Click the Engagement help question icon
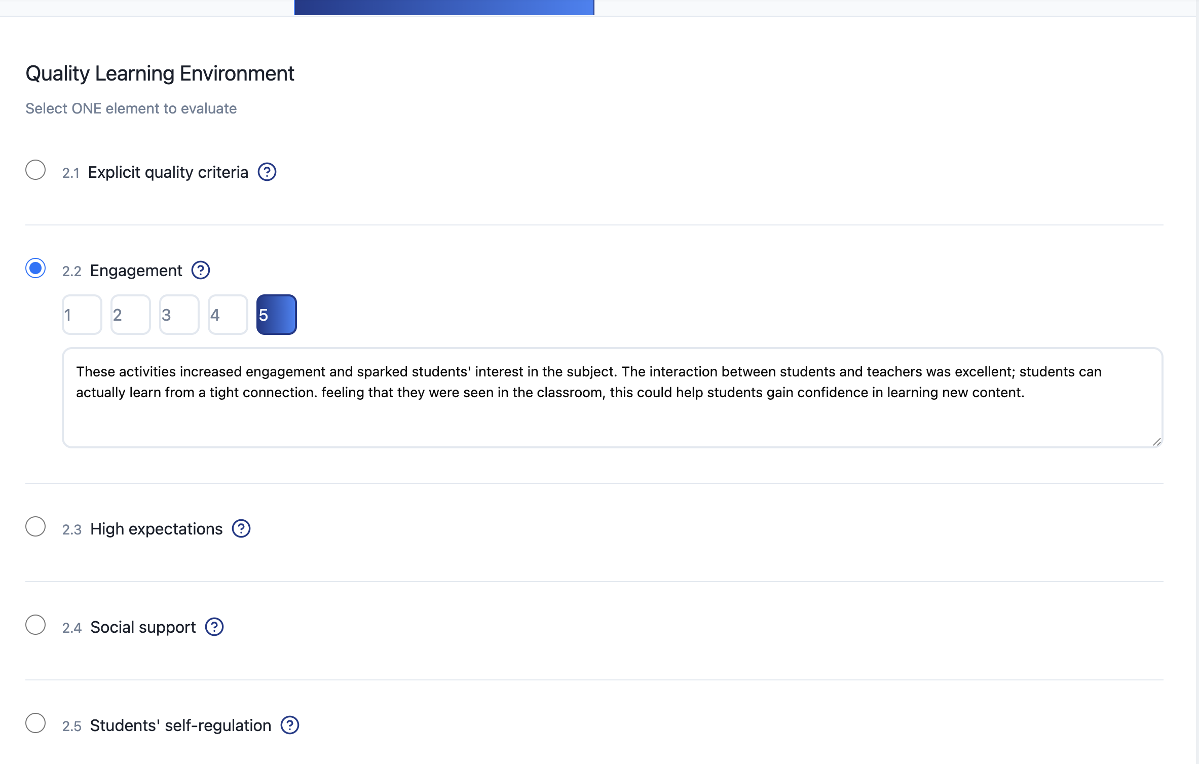Image resolution: width=1199 pixels, height=764 pixels. [x=201, y=271]
